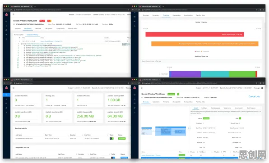The image size is (269, 163).
Task: Open Submit New Job icon in dashboard window
Action: point(6,113)
